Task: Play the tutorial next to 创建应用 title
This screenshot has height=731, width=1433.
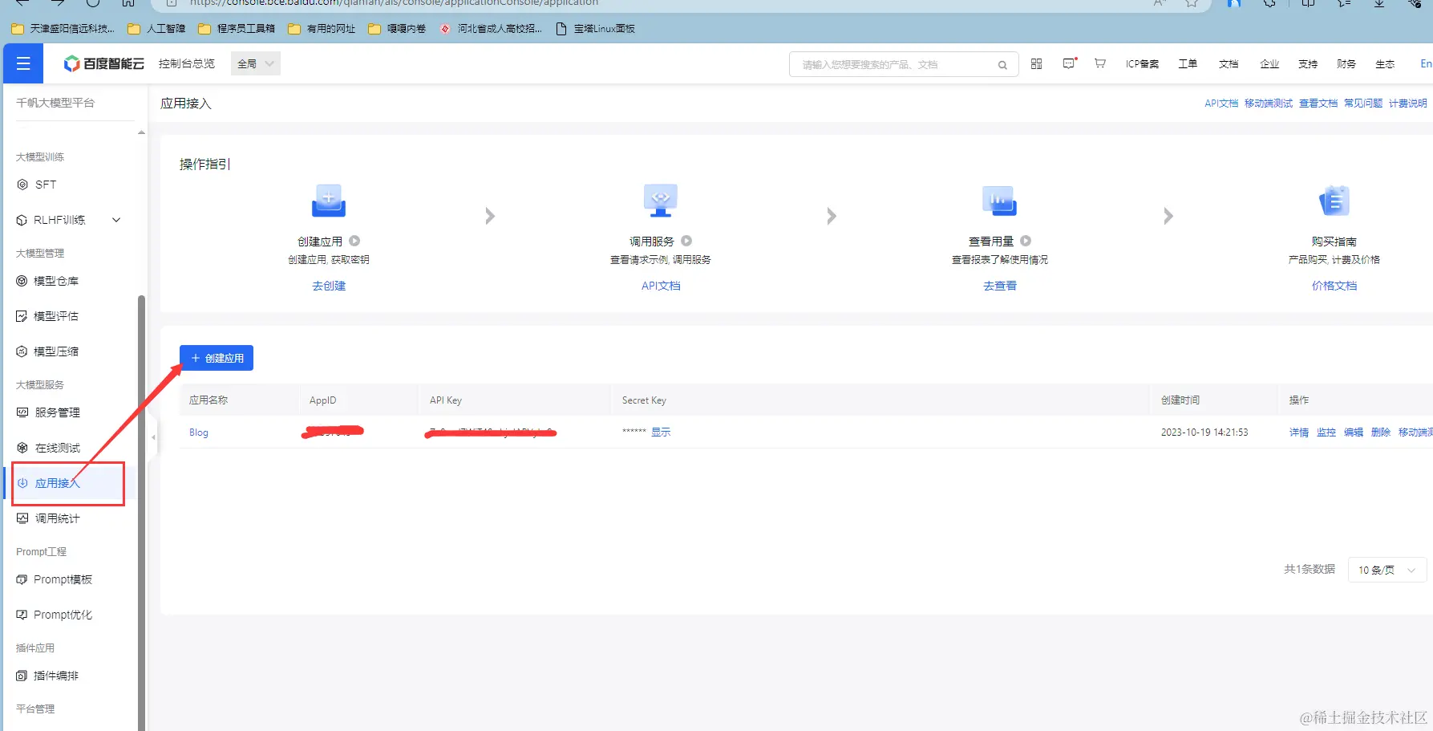Action: (354, 241)
